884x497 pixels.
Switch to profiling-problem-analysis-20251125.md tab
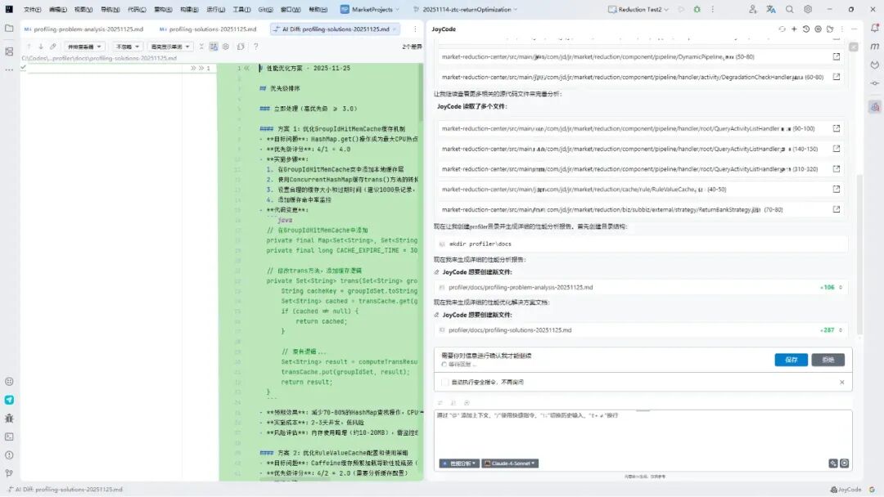click(84, 29)
